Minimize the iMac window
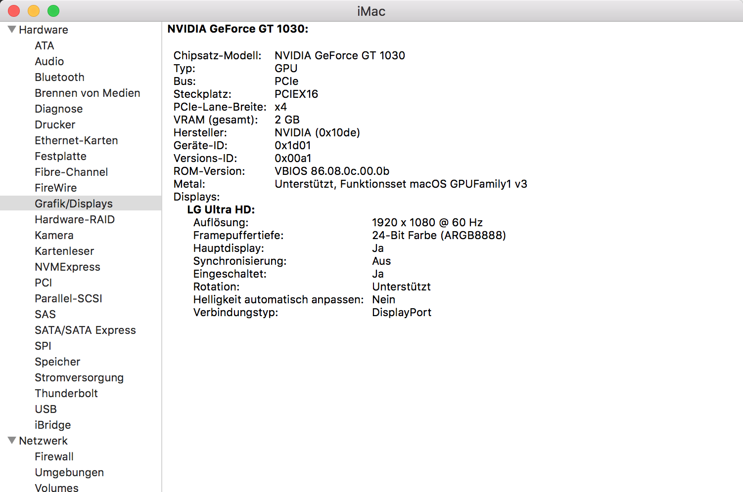The width and height of the screenshot is (743, 492). pyautogui.click(x=34, y=11)
